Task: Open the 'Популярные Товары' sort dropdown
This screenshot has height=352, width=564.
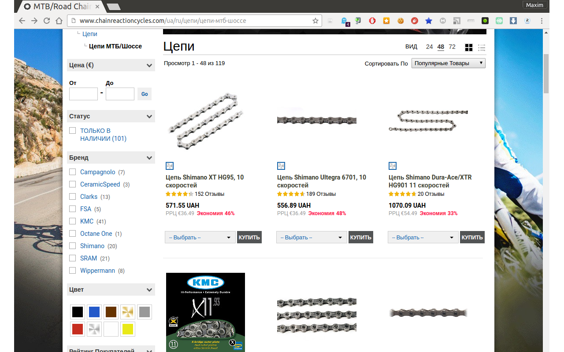Action: click(449, 63)
